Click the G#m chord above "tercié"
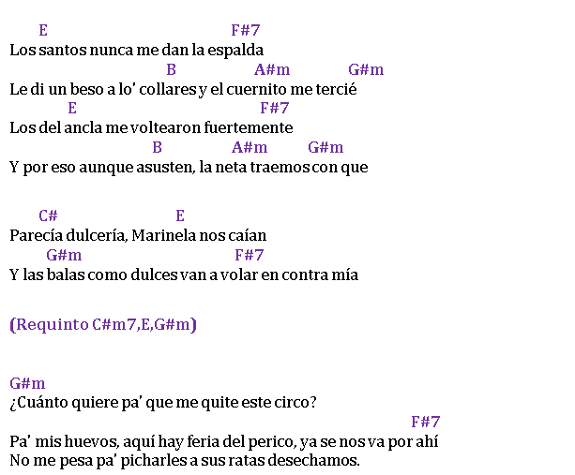 point(366,69)
